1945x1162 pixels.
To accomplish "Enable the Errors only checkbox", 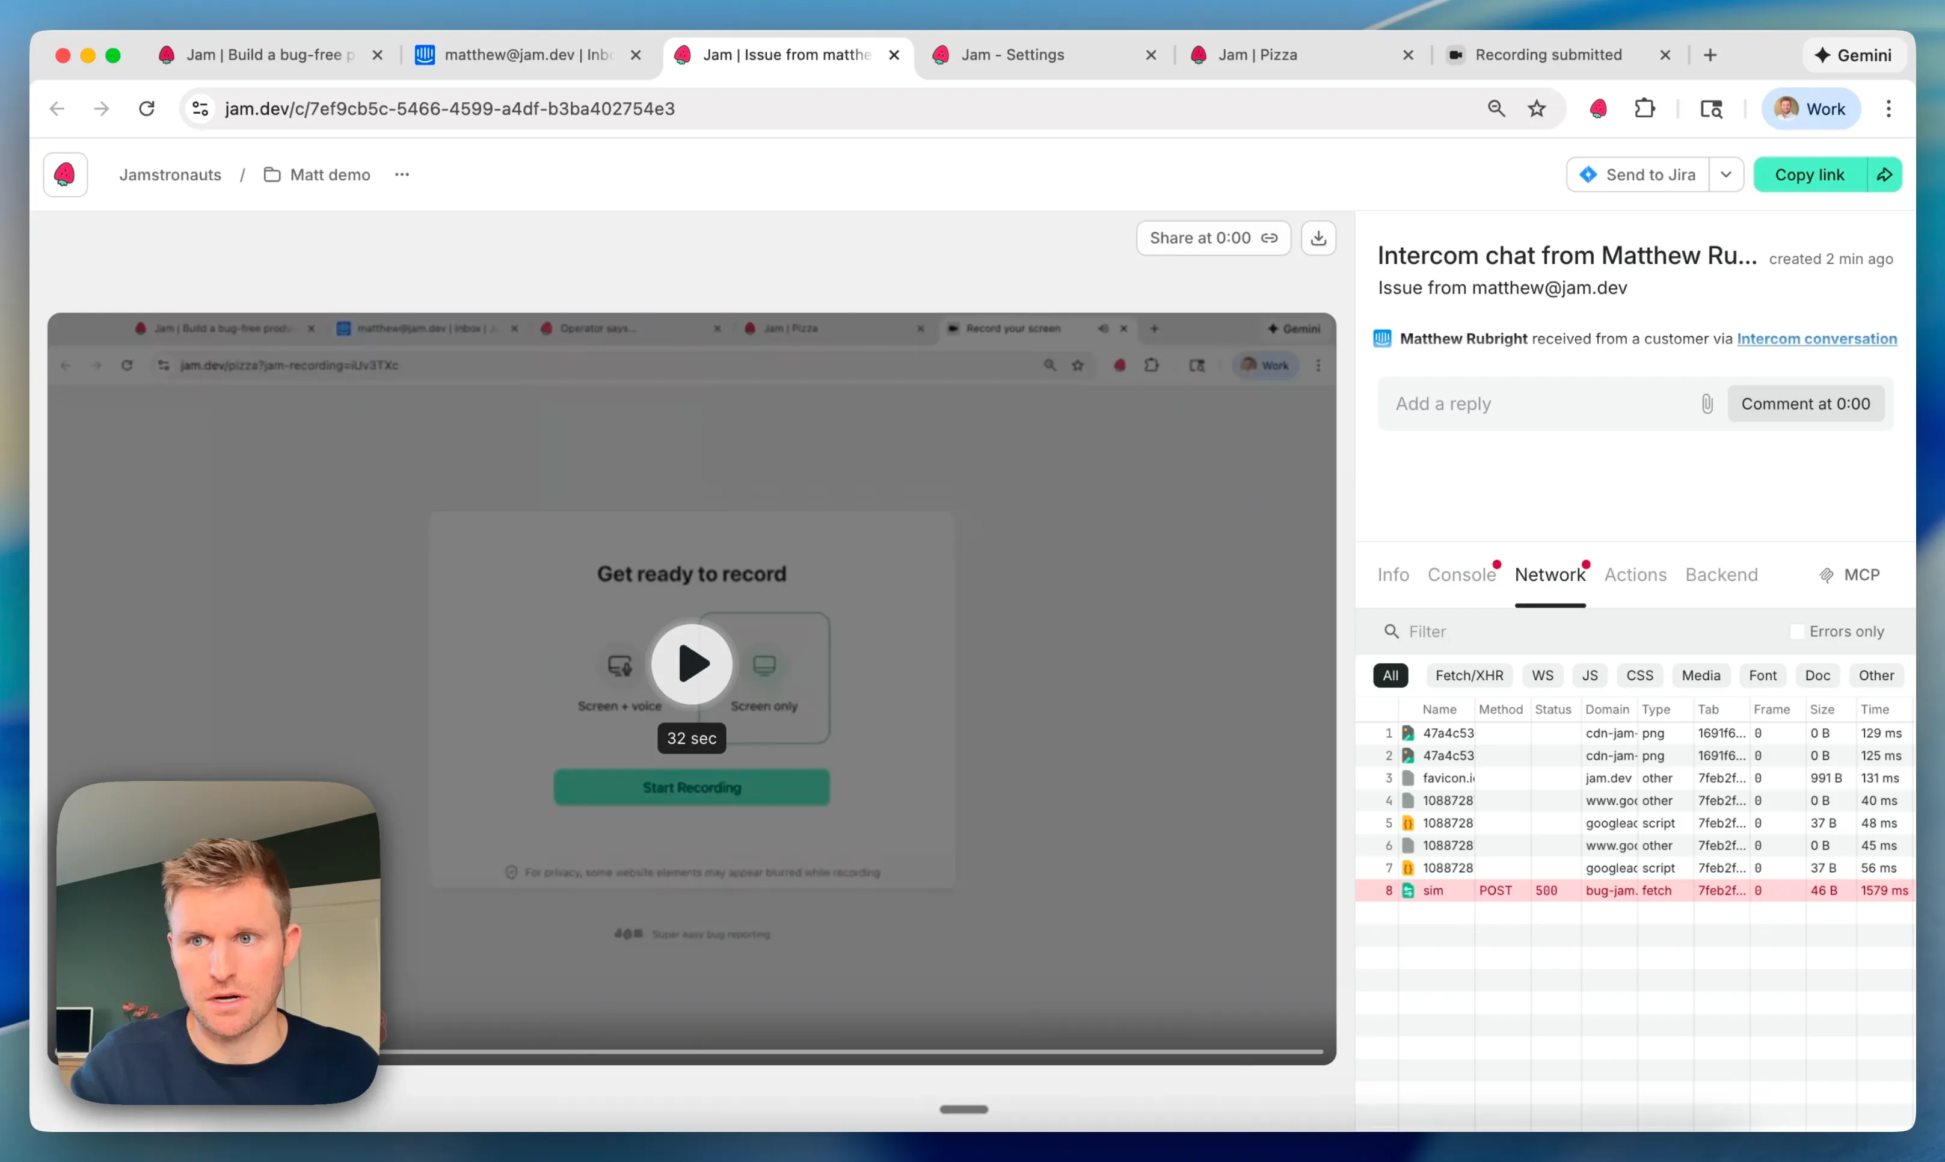I will point(1797,631).
